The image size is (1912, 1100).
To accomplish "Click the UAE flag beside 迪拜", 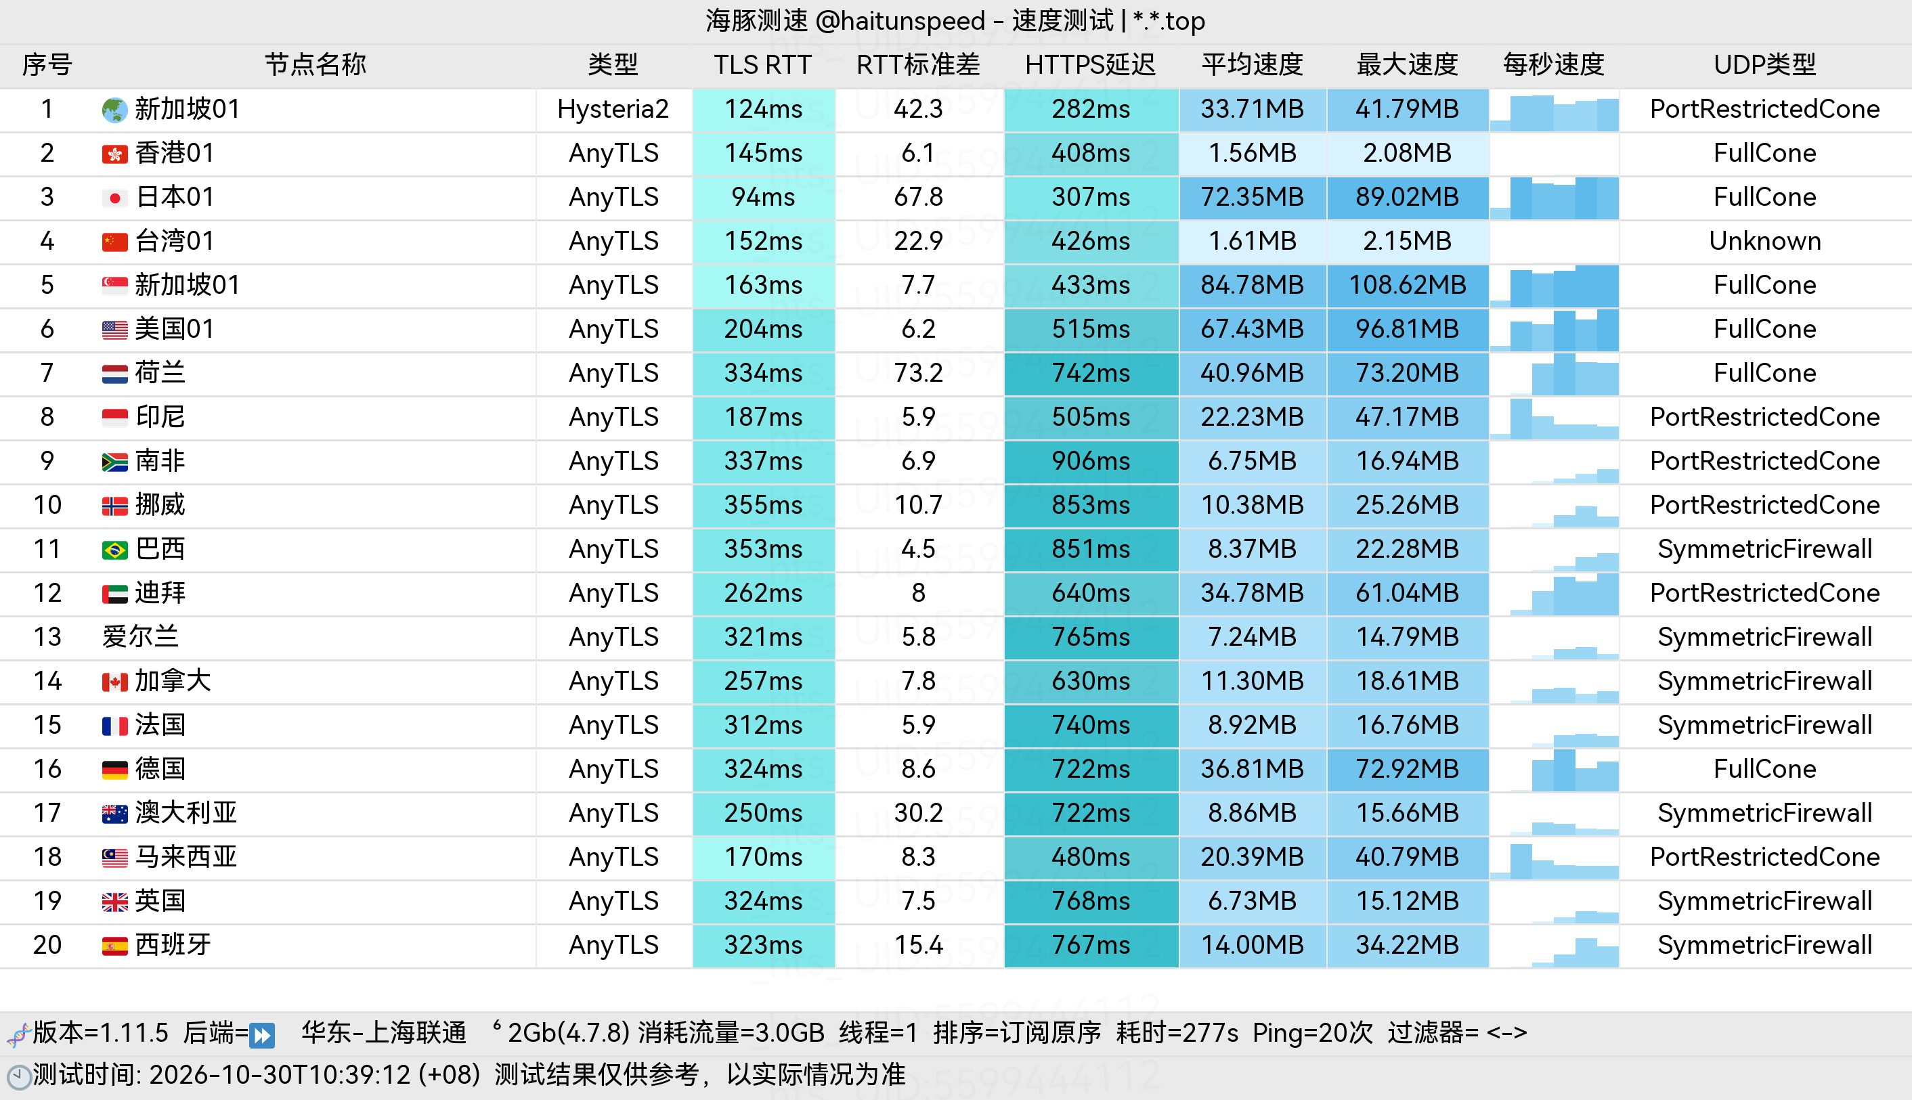I will [114, 594].
